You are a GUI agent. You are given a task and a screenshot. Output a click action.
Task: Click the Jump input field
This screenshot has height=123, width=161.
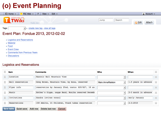[106, 20]
